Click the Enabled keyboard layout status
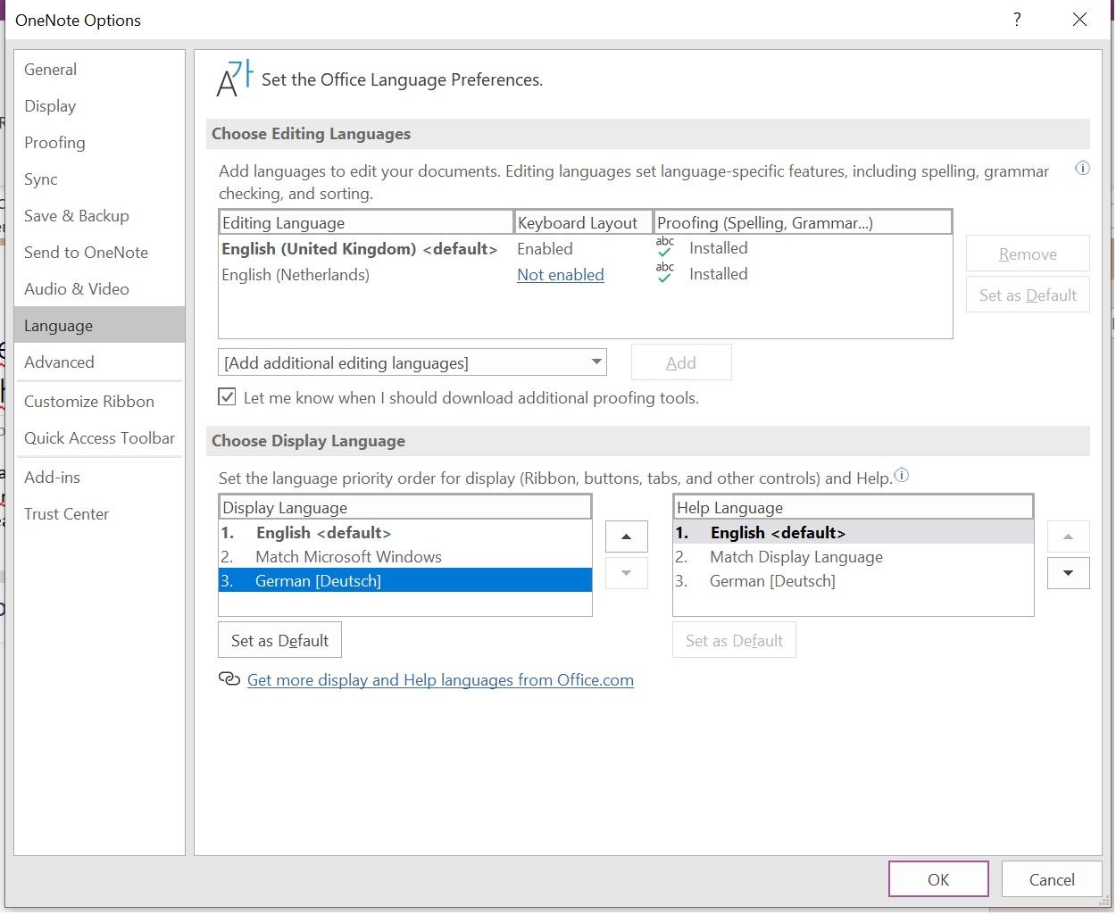The image size is (1116, 915). coord(545,248)
